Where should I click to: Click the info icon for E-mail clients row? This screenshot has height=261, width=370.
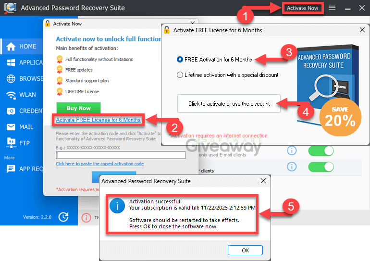coord(292,150)
